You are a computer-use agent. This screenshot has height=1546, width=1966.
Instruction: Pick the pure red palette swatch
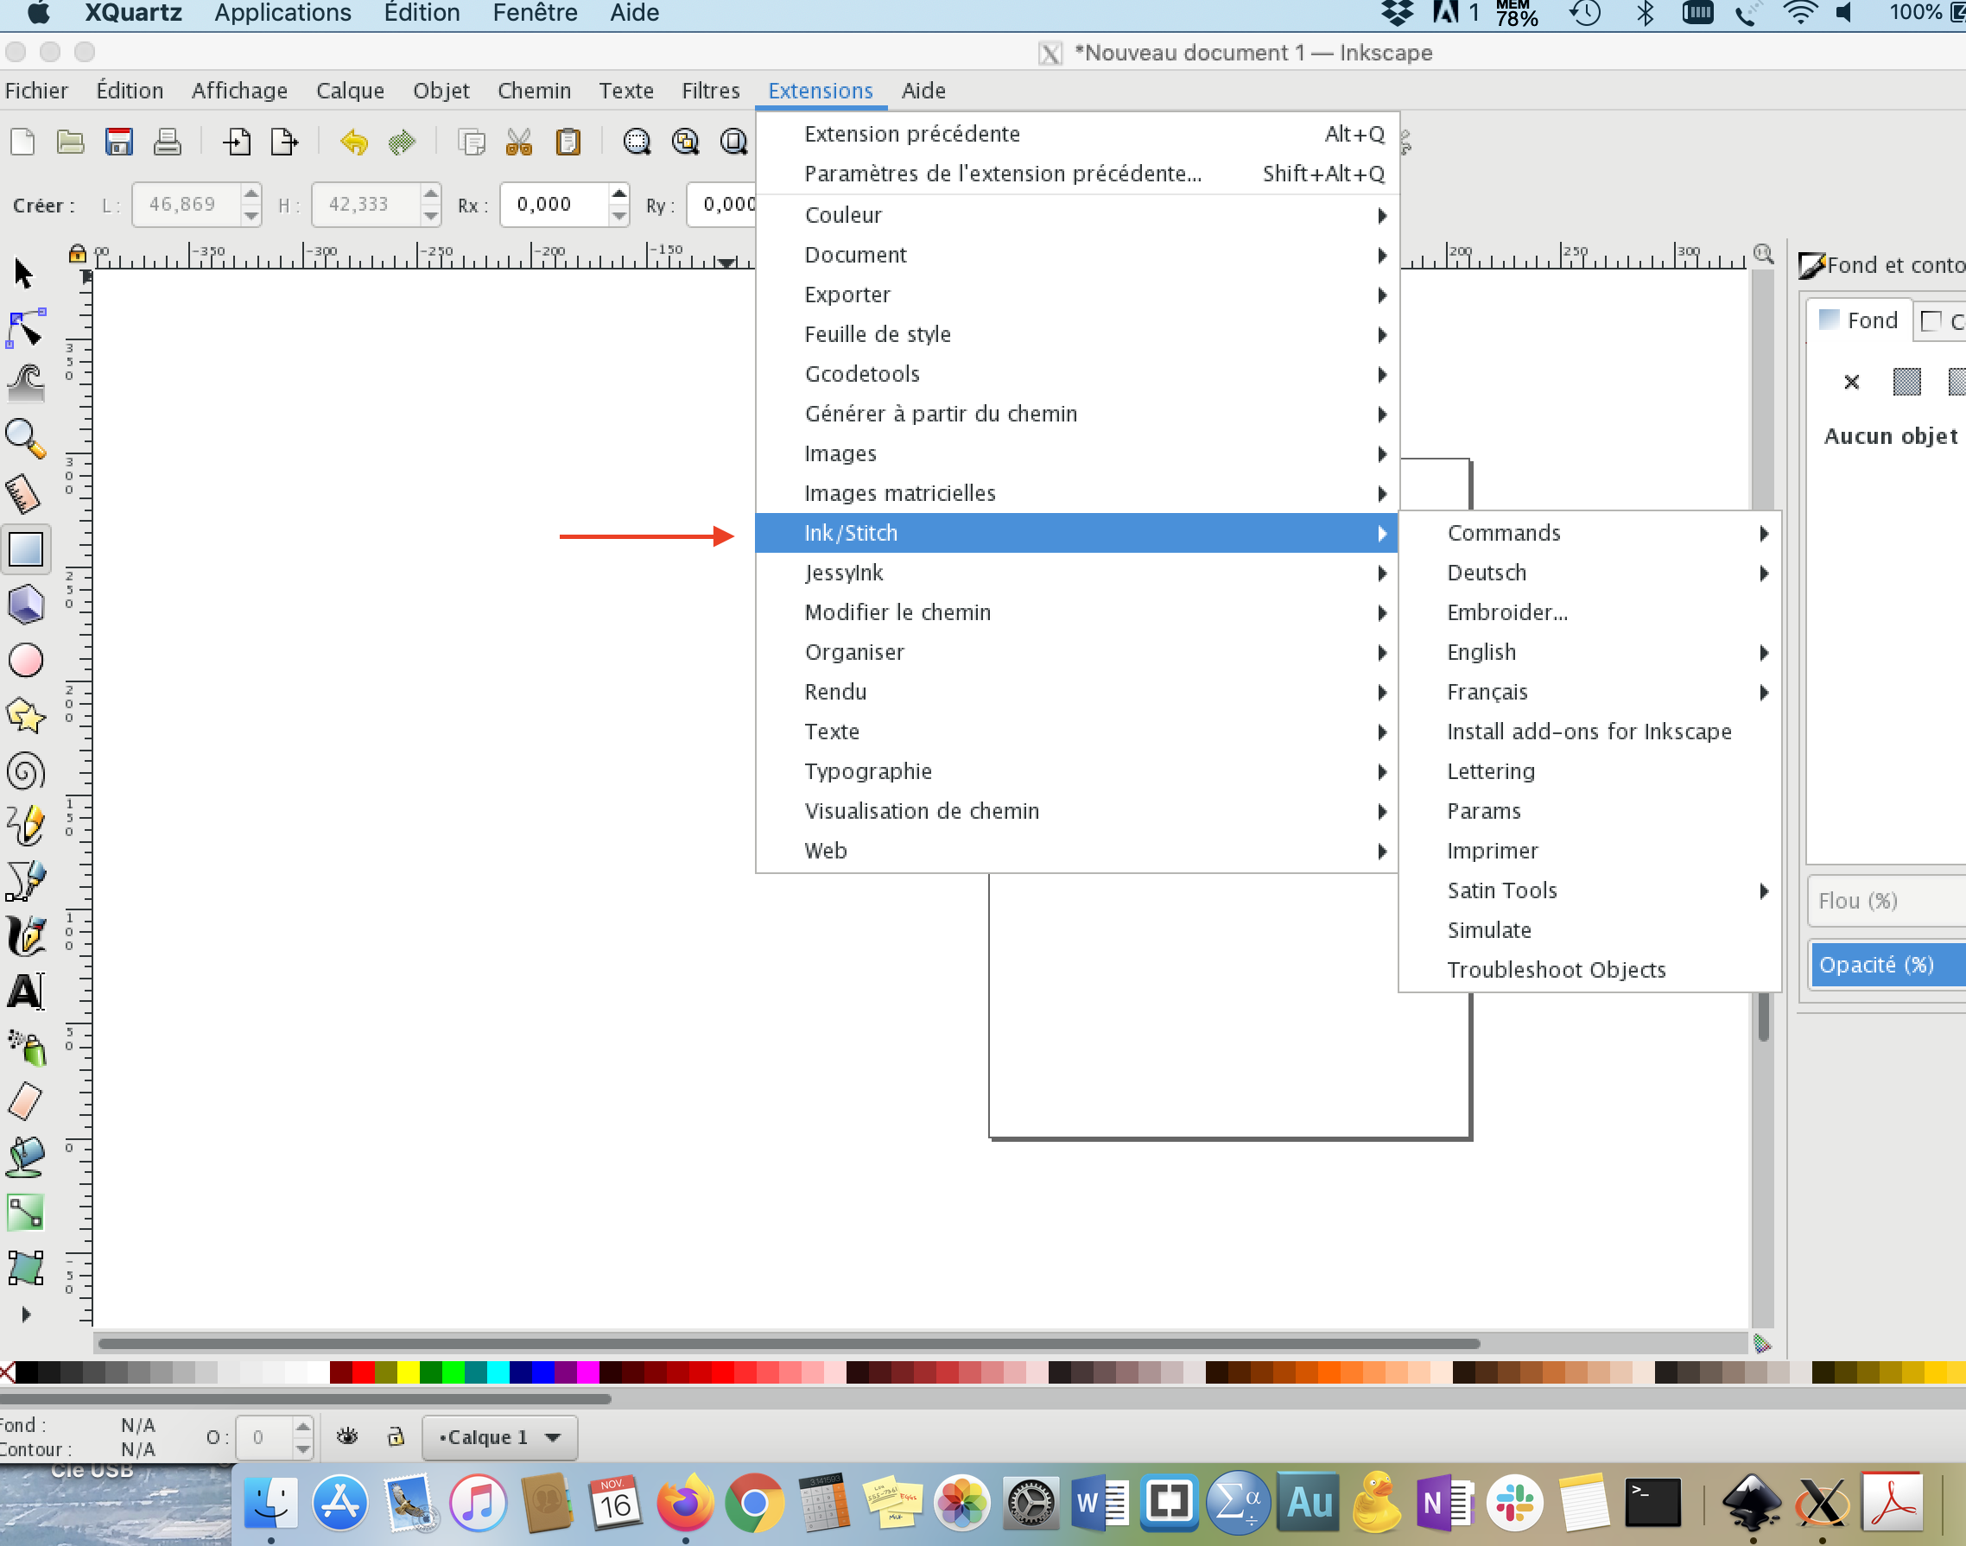pyautogui.click(x=364, y=1373)
